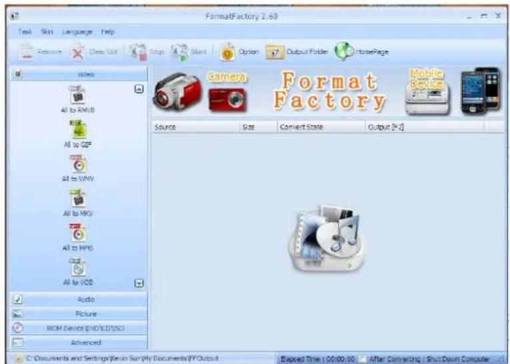Close the FormatFactory window
This screenshot has width=510, height=364.
tap(498, 15)
